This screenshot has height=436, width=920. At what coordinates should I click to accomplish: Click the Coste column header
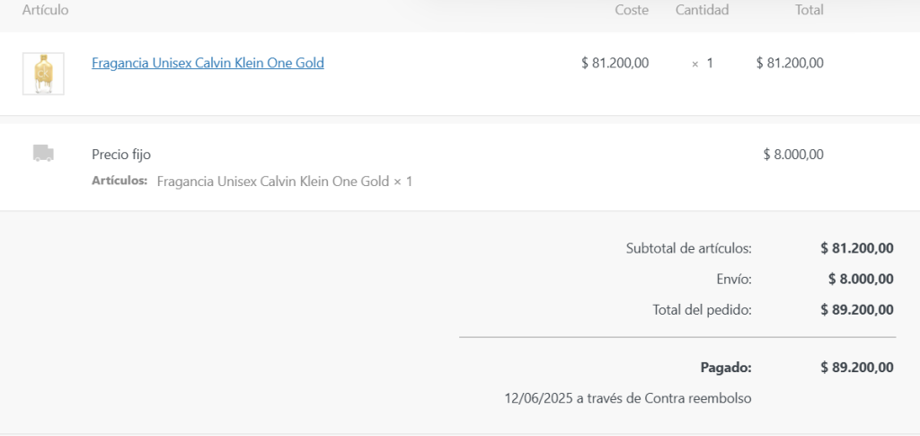pos(632,10)
